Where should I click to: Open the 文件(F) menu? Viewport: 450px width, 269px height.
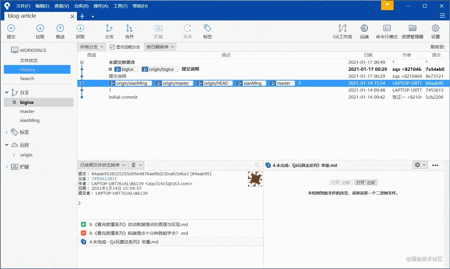(x=23, y=6)
